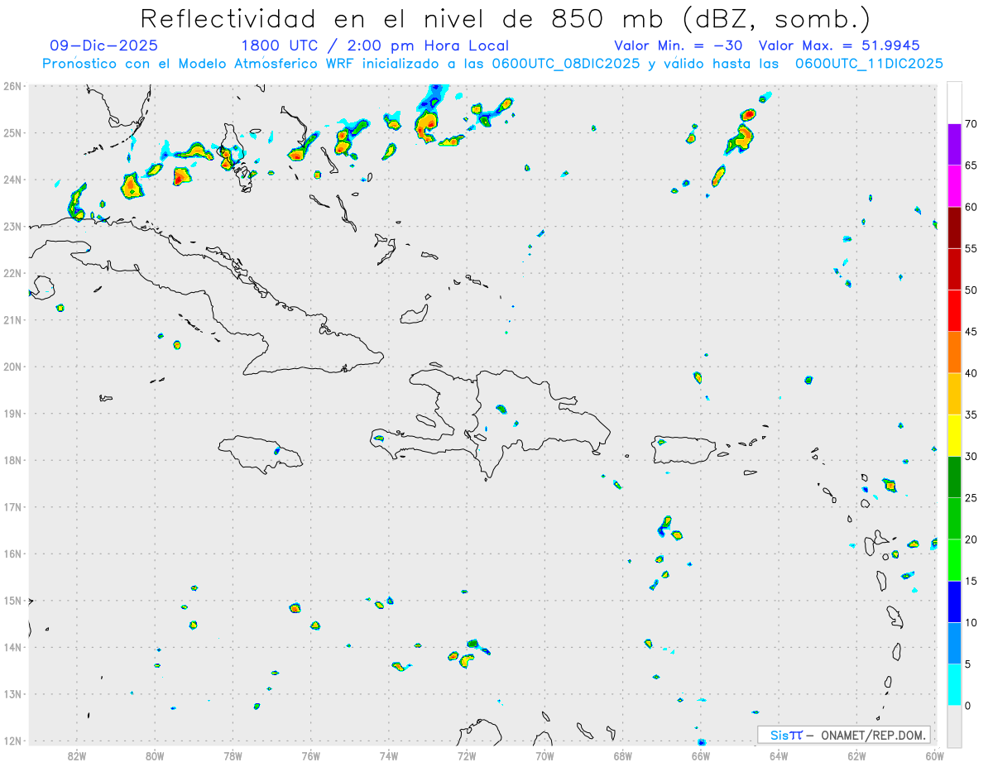Image resolution: width=993 pixels, height=767 pixels.
Task: Click the latitude label '15N'
Action: pos(12,600)
